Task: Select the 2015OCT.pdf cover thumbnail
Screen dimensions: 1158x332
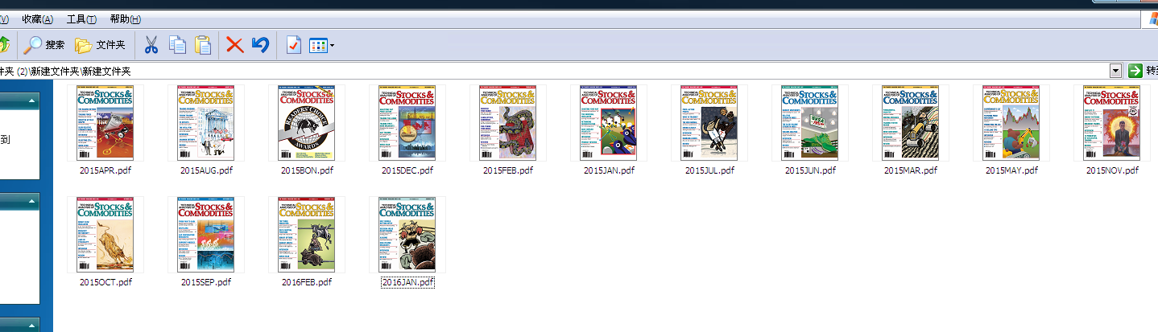Action: [x=105, y=234]
